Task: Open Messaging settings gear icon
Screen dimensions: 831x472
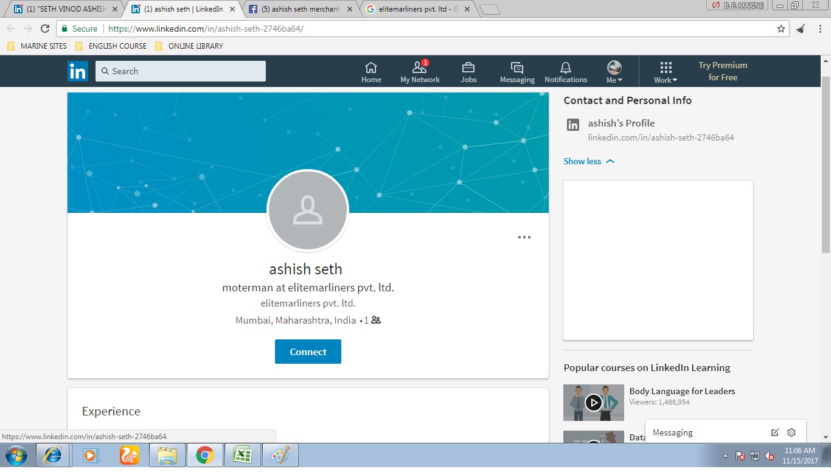Action: tap(791, 432)
